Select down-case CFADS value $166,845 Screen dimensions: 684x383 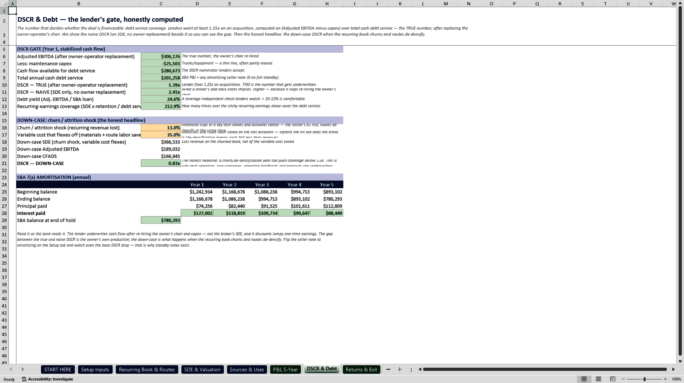click(x=161, y=156)
